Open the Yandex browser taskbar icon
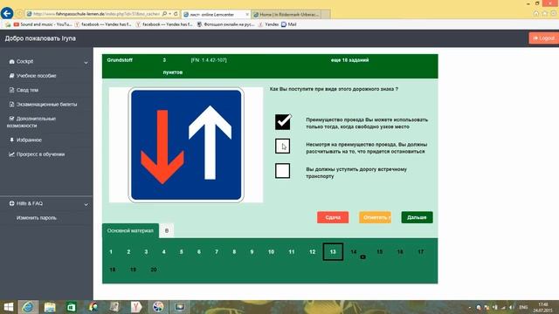This screenshot has width=559, height=314. (136, 307)
